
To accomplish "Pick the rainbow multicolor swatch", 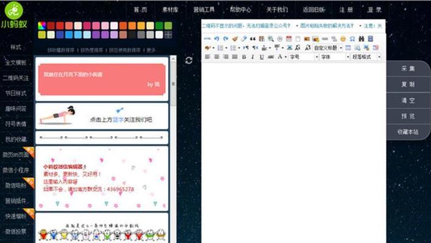I will click(x=42, y=26).
